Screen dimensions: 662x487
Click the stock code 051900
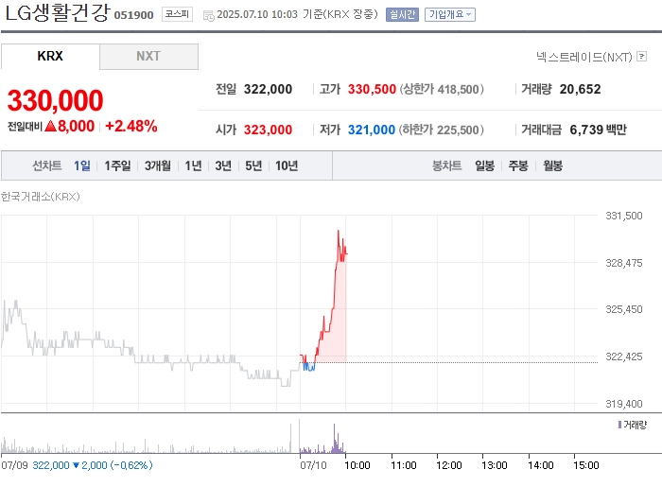pos(134,15)
